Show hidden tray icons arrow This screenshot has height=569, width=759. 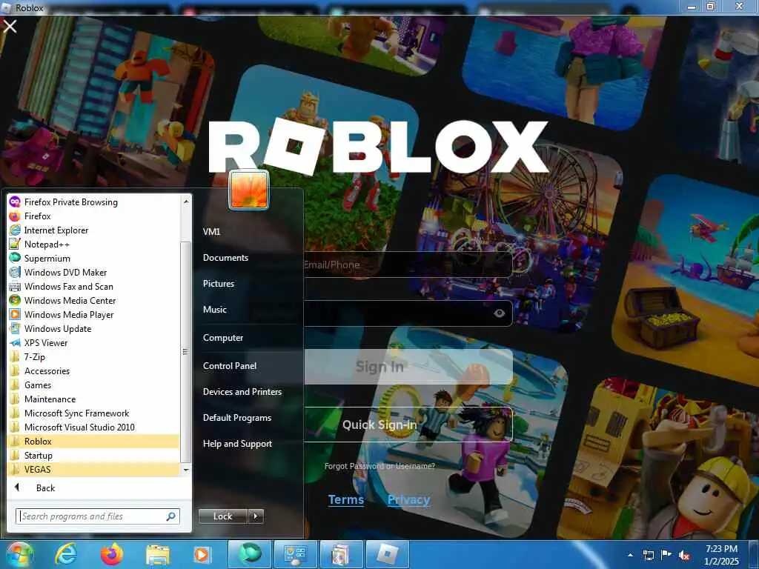[x=630, y=555]
